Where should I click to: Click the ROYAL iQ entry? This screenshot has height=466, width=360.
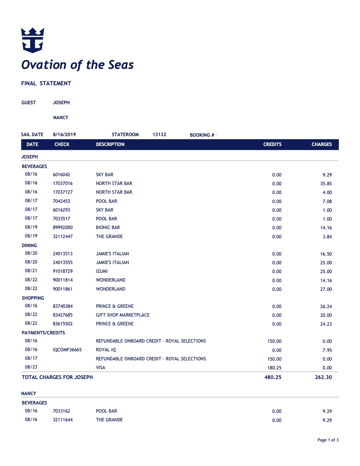pos(106,350)
